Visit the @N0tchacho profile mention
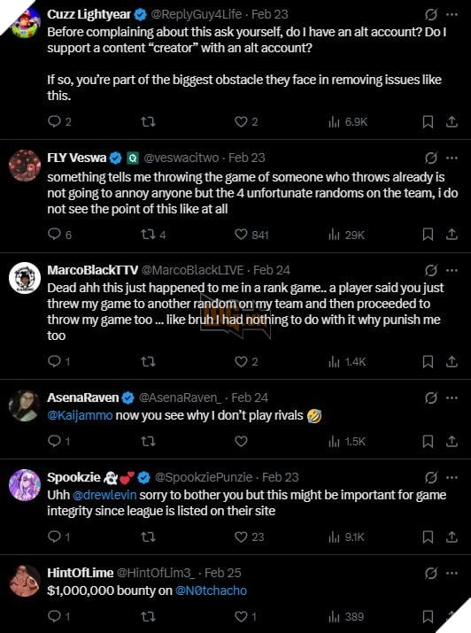471x633 pixels. (x=211, y=591)
